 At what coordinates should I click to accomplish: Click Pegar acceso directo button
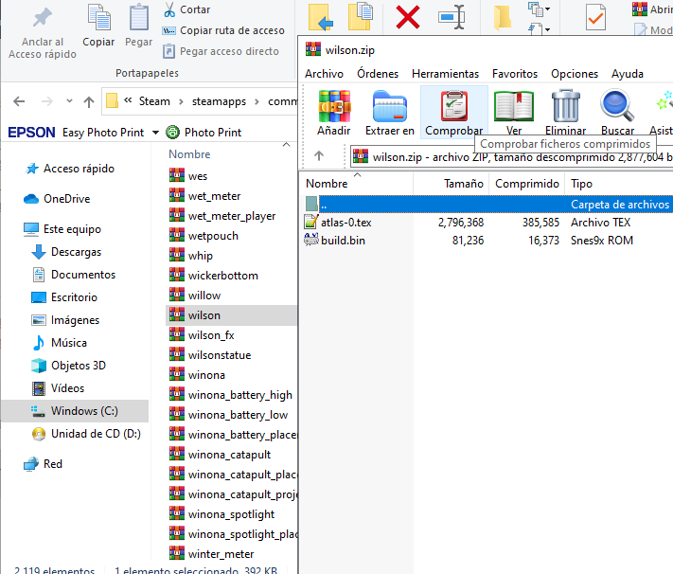(x=228, y=51)
